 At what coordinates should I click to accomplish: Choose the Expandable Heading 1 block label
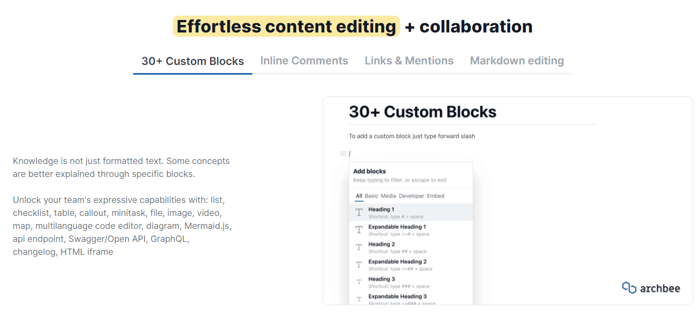coord(397,227)
